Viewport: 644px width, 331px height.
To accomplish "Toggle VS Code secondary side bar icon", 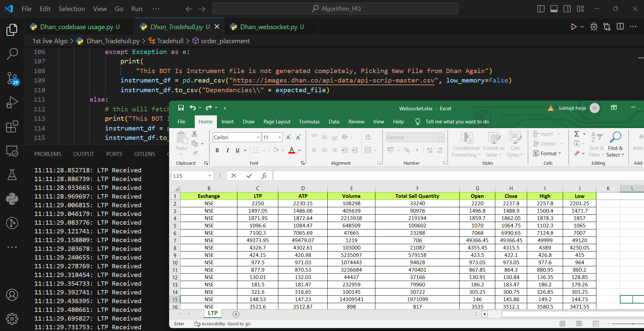I will (x=567, y=9).
